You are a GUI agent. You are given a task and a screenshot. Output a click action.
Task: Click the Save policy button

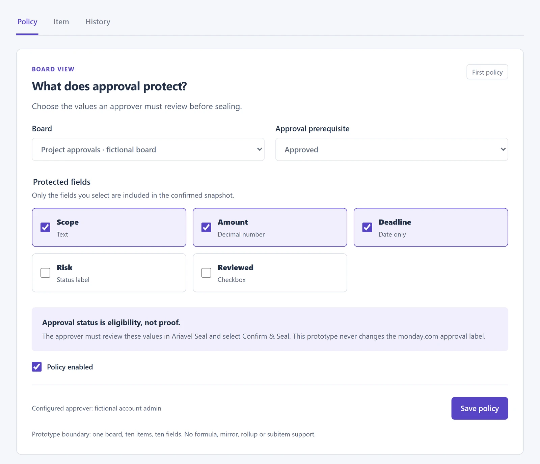[480, 408]
